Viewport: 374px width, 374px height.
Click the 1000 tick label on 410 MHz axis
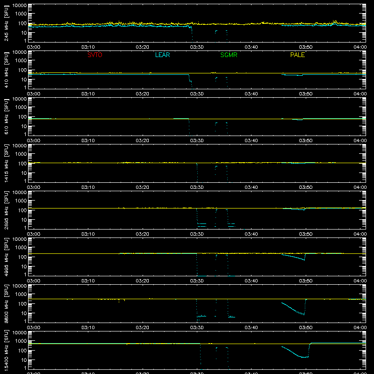(21, 60)
